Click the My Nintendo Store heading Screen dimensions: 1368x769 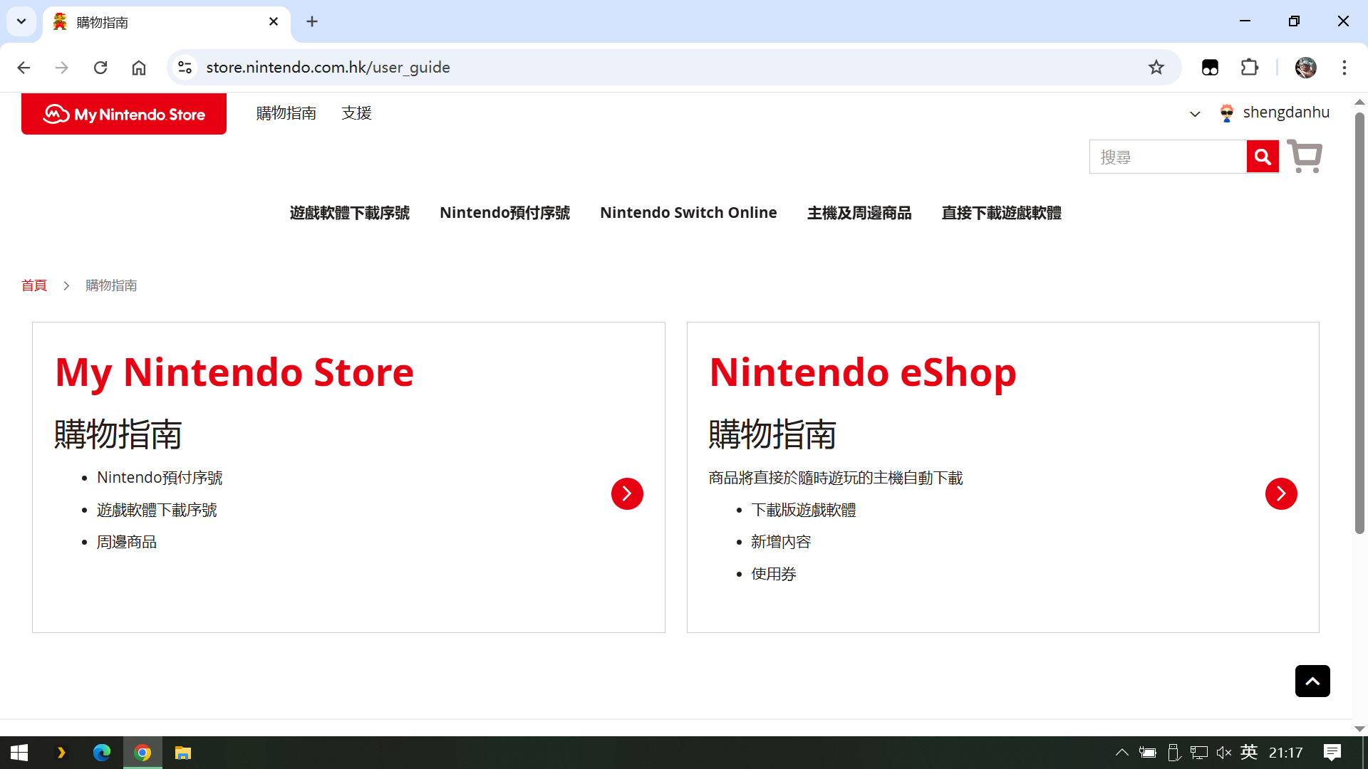point(234,372)
